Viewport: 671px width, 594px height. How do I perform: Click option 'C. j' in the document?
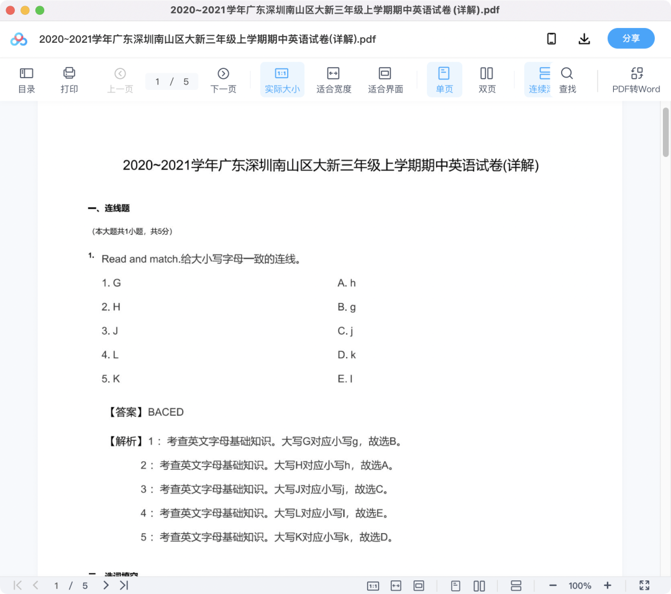(345, 331)
